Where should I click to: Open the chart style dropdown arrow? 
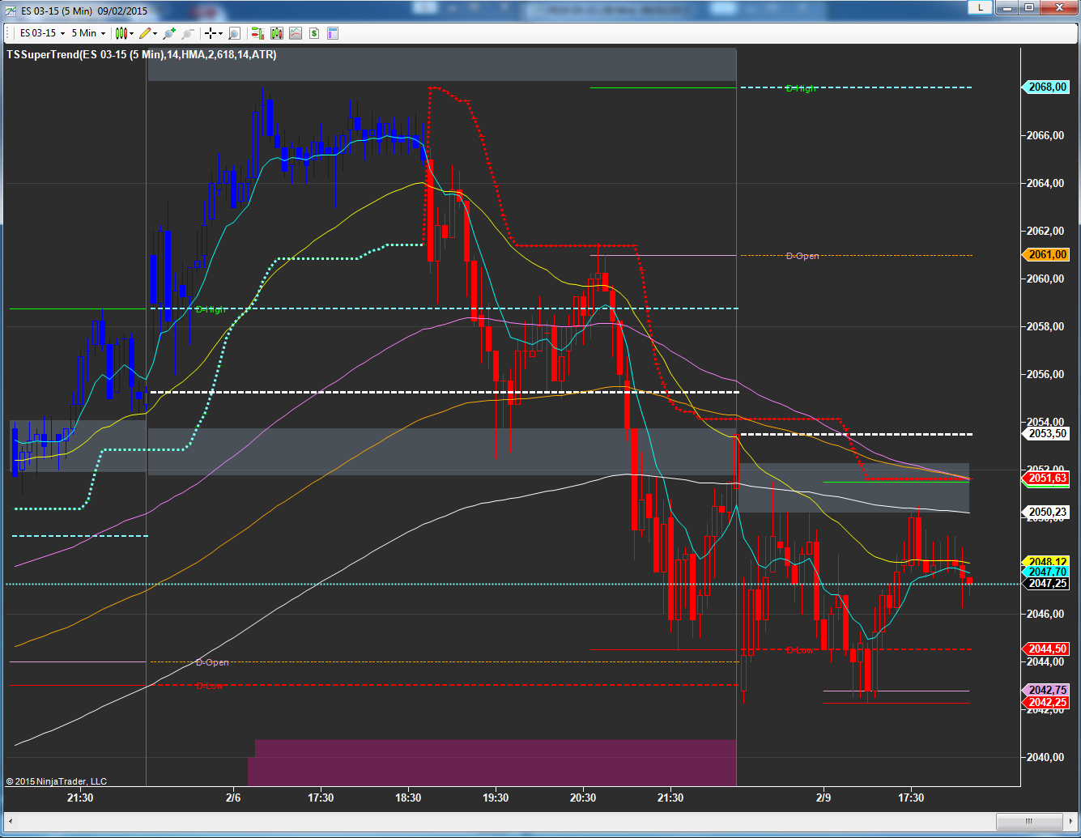click(132, 33)
